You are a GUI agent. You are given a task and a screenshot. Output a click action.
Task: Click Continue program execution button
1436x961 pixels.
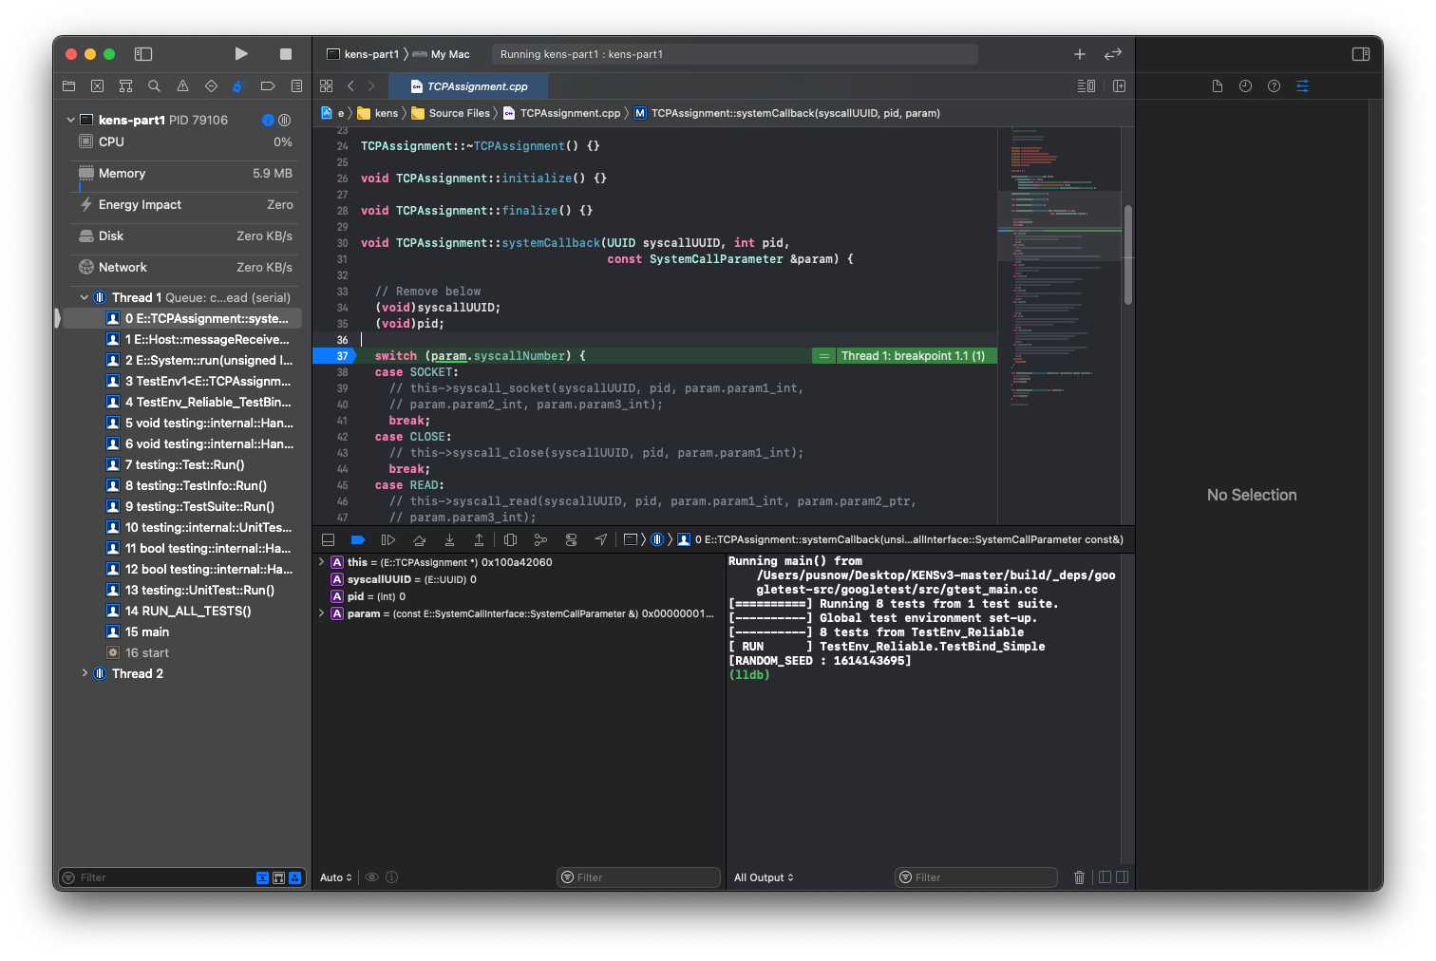387,539
